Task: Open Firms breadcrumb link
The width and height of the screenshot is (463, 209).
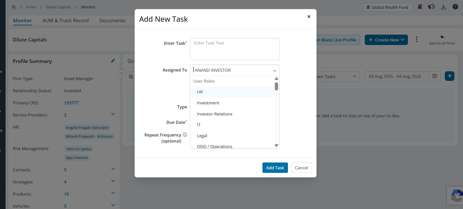Action: [31, 7]
